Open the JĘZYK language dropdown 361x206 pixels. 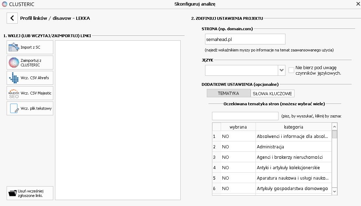[x=282, y=70]
